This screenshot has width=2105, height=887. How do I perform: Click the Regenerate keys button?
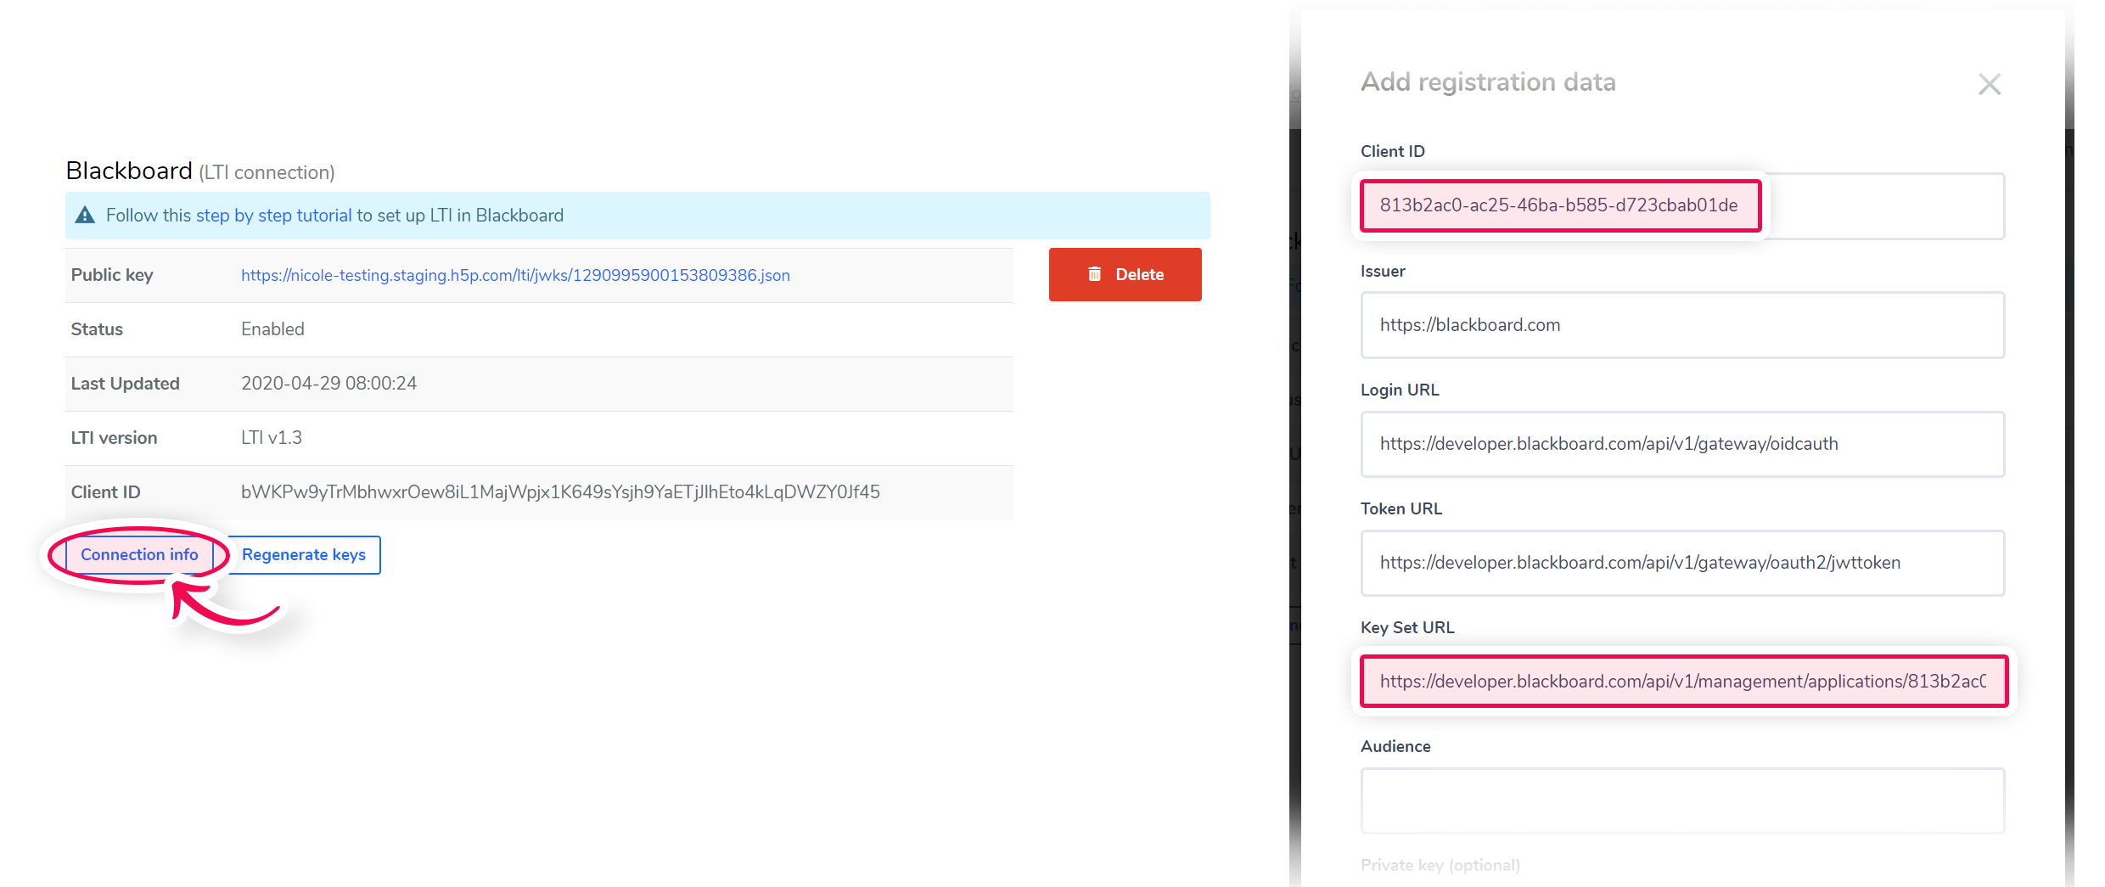[304, 555]
